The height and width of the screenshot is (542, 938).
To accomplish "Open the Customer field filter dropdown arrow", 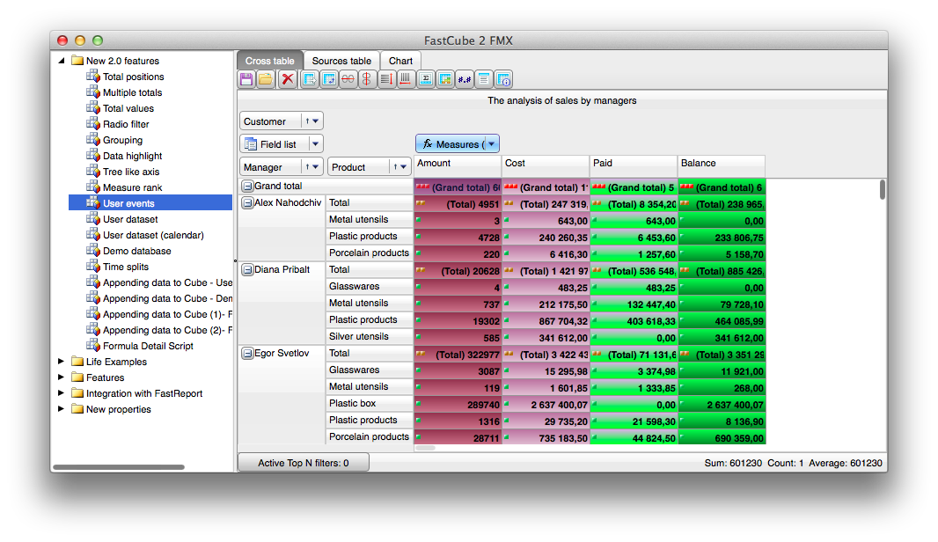I will (316, 121).
